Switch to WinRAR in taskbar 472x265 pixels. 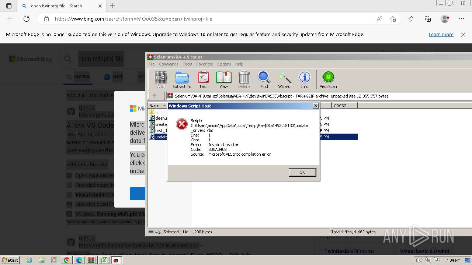(x=91, y=260)
